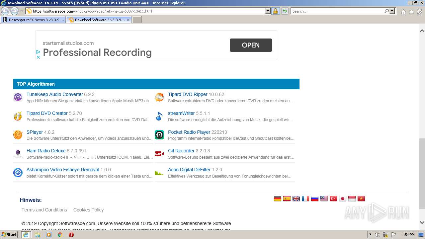Click the taskbar clock showing 4:54 PM
The image size is (425, 239).
(408, 235)
